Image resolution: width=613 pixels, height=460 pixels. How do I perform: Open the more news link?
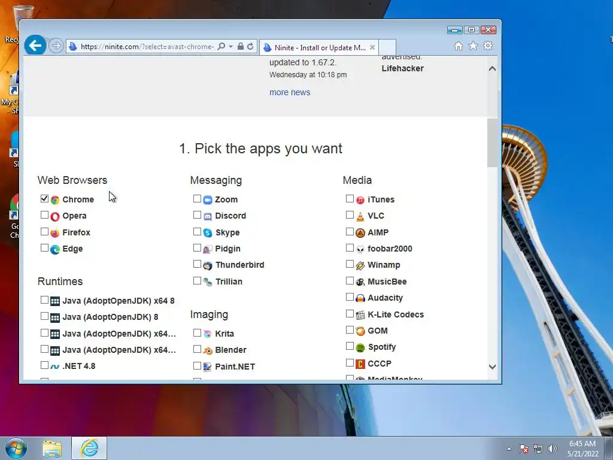click(x=290, y=92)
